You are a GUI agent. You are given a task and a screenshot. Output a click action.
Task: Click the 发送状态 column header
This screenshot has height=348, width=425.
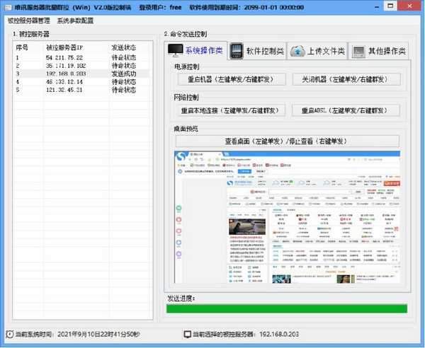[x=123, y=47]
